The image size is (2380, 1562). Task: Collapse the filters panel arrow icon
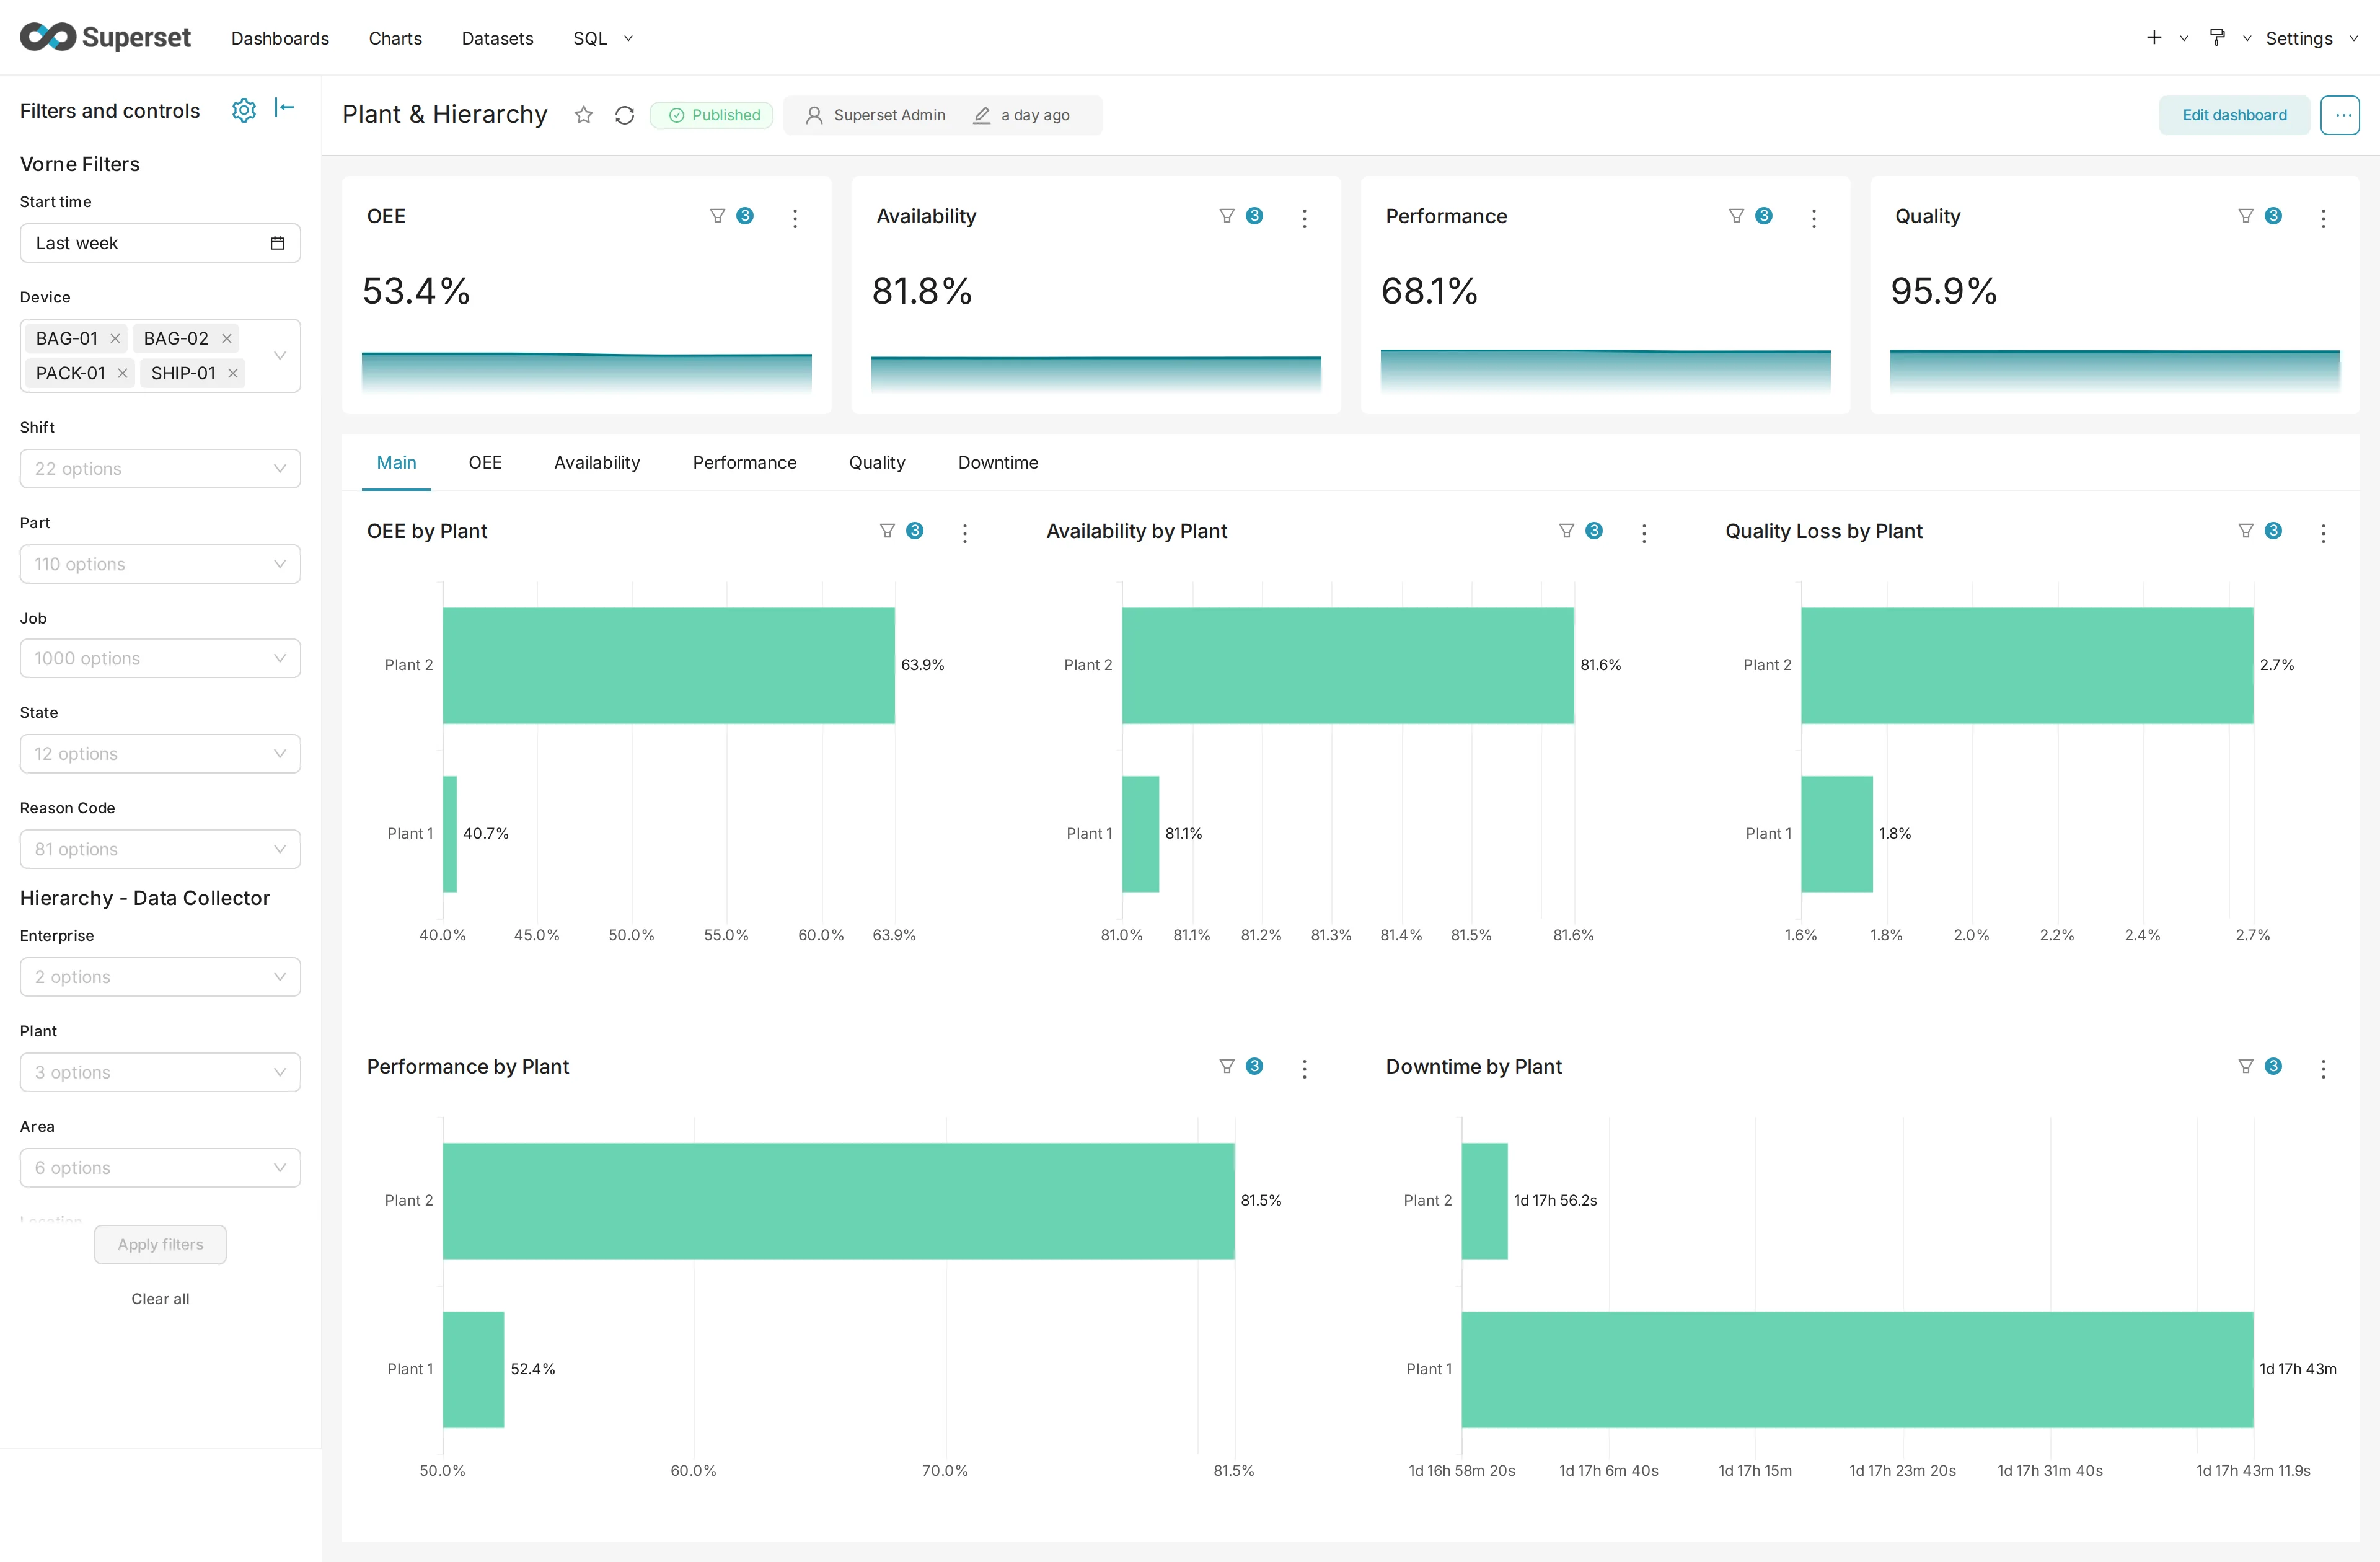(284, 108)
